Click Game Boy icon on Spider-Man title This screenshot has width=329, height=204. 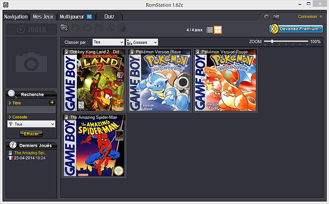(66, 117)
